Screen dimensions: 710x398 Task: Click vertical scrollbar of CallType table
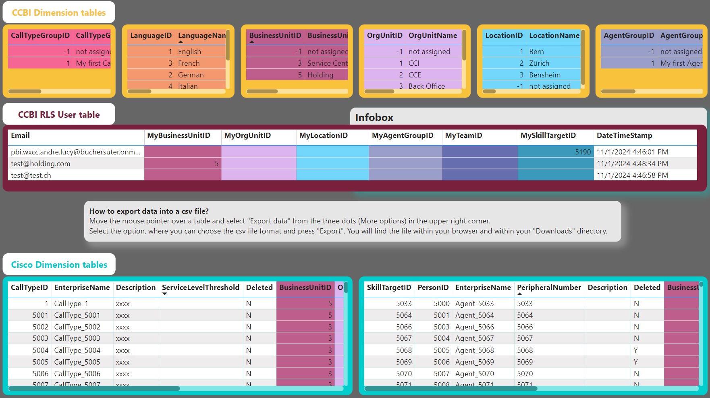pyautogui.click(x=346, y=287)
